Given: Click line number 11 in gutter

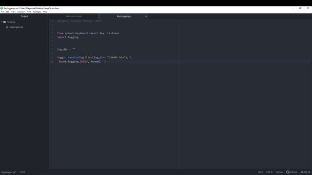Looking at the screenshot, I should [x=52, y=62].
